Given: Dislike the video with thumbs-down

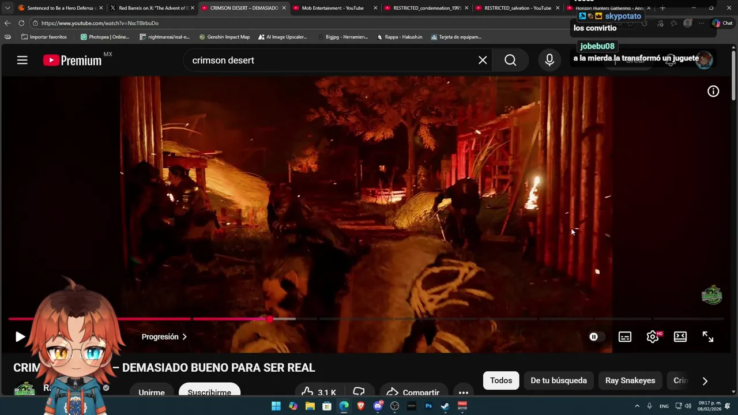Looking at the screenshot, I should tap(359, 390).
